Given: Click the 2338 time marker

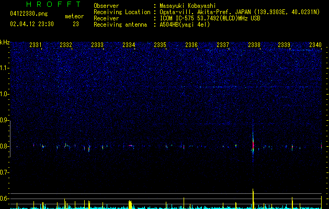Looking at the screenshot, I should click(254, 45).
